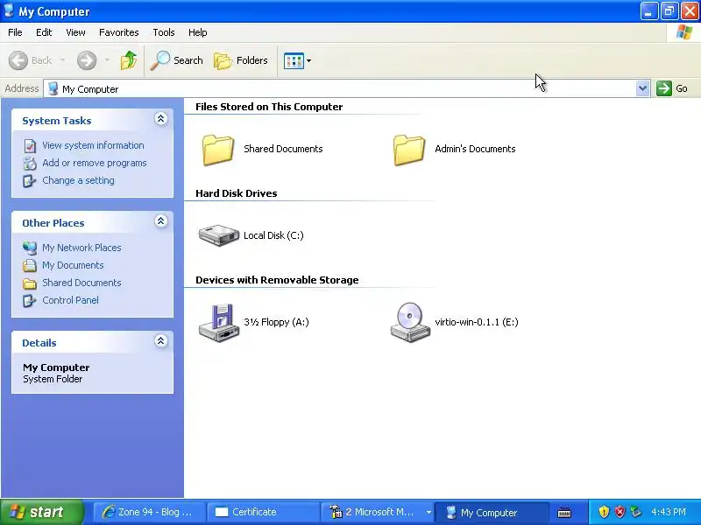Switch to Certificate taskbar window
The image size is (701, 525).
tap(264, 512)
